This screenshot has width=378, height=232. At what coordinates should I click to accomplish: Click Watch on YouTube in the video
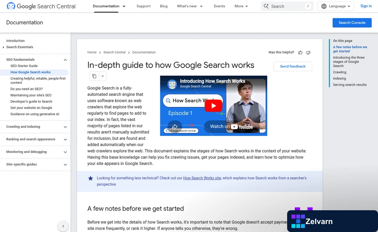[231, 127]
